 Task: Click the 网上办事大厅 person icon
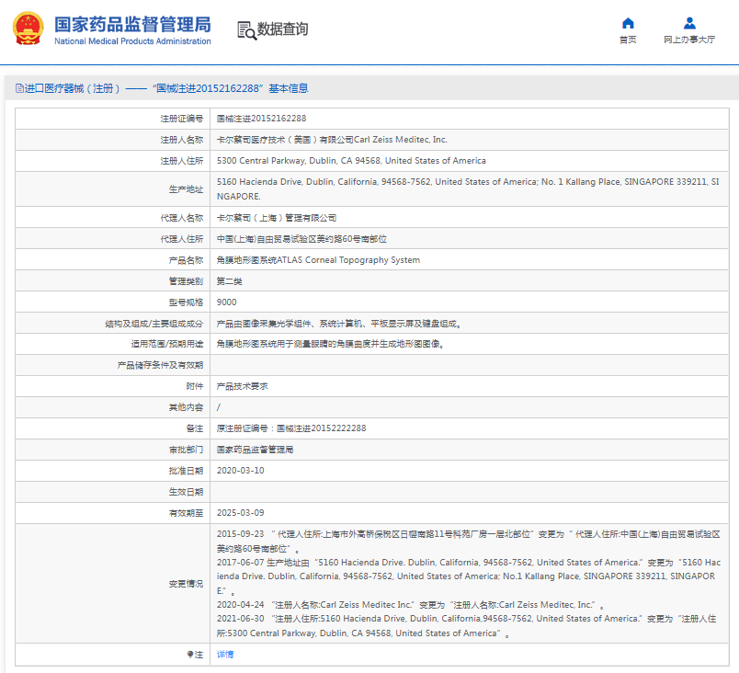(689, 21)
